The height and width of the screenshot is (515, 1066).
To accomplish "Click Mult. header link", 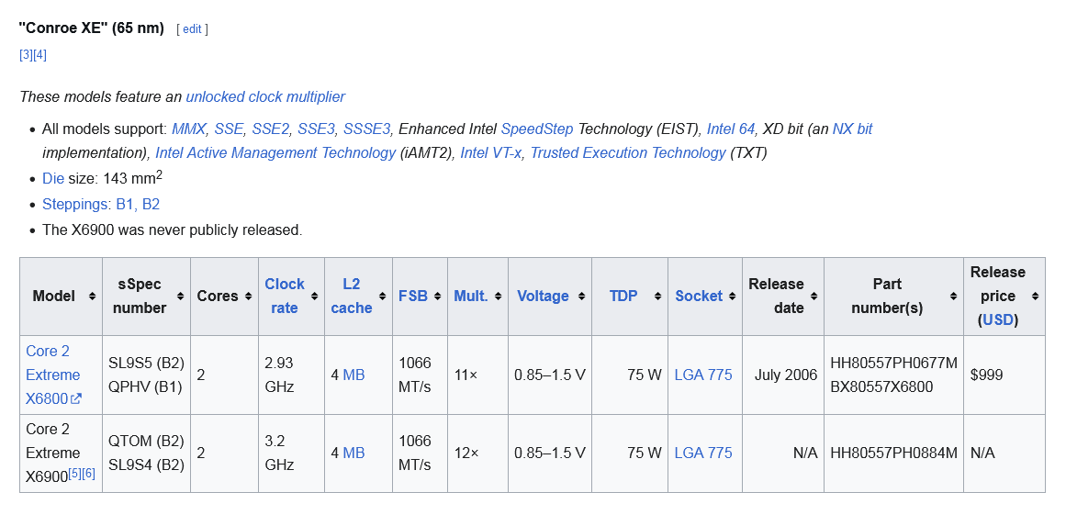I will (471, 297).
